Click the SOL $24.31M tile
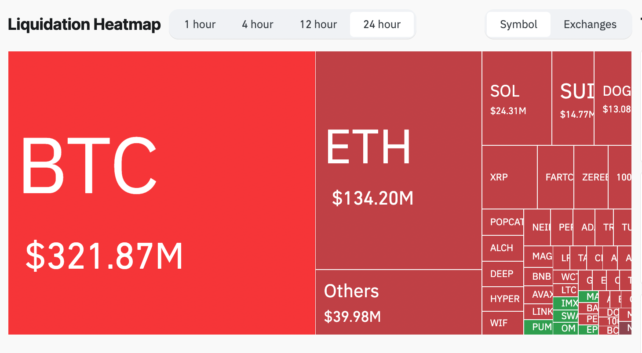Screen dimensions: 642x353 coord(517,98)
